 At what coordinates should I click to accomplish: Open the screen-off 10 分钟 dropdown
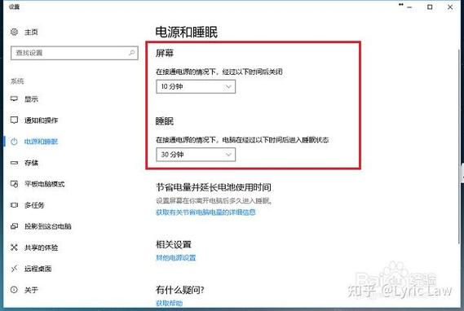196,86
